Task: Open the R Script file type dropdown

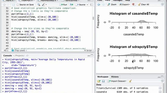Action: tap(89, 51)
